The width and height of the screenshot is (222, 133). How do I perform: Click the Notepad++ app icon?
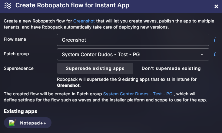12,123
